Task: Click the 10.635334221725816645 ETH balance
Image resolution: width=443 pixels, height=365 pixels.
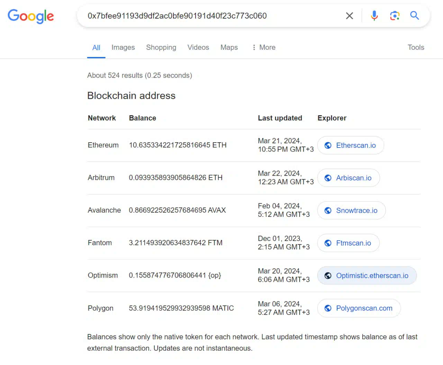Action: (x=178, y=145)
